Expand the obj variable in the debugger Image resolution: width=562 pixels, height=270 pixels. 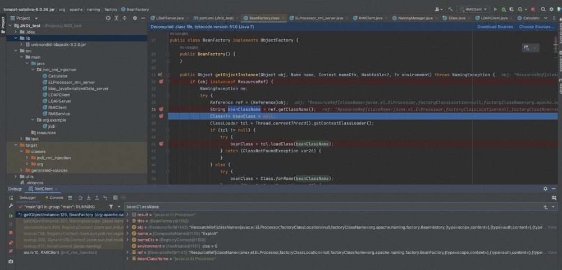tap(127, 227)
